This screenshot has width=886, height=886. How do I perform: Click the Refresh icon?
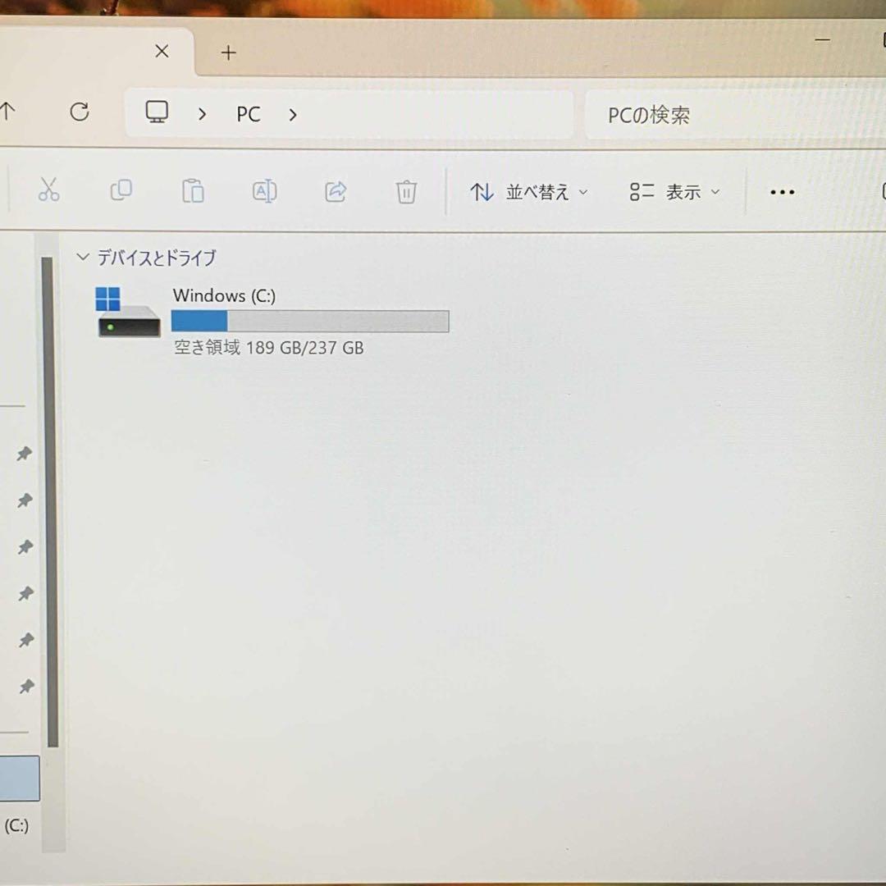[80, 112]
